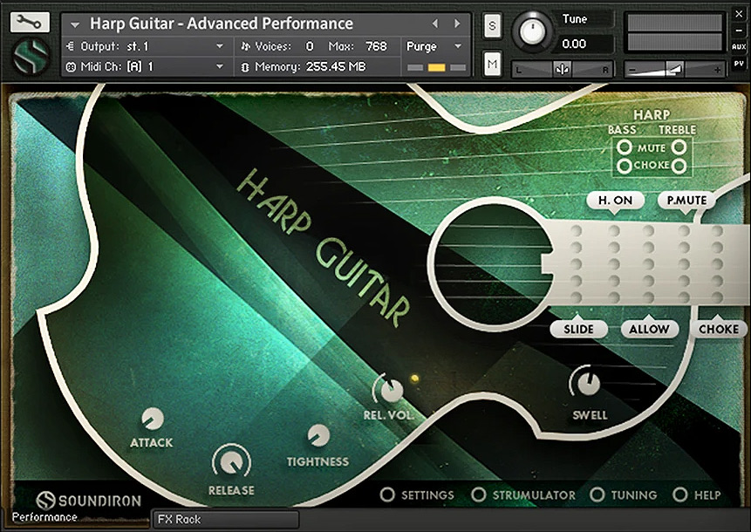Viewport: 751px width, 532px height.
Task: Toggle Harp Treble Choke radio
Action: 679,167
